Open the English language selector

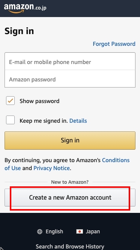(x=54, y=231)
